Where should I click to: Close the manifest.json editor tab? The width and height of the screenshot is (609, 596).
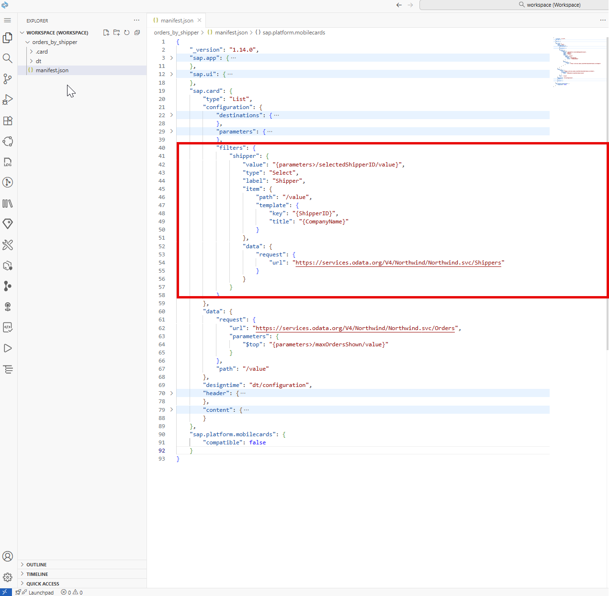pos(200,20)
